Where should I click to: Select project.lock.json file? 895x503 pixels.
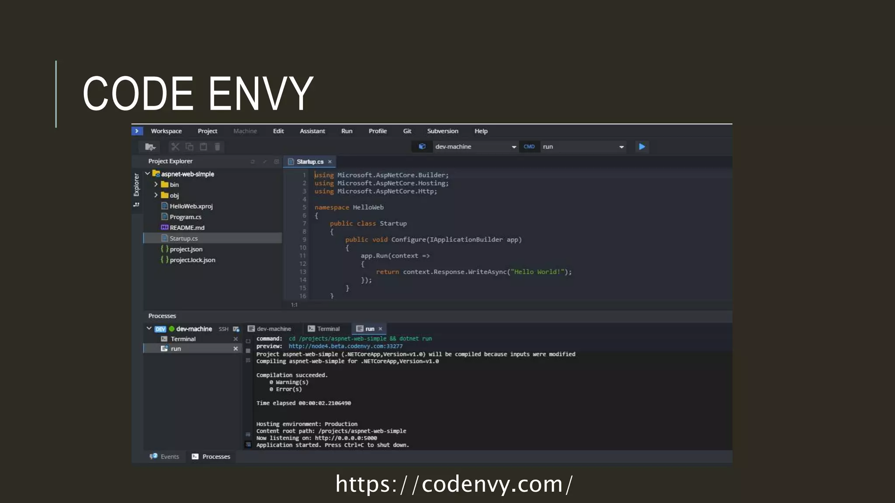[x=192, y=260]
